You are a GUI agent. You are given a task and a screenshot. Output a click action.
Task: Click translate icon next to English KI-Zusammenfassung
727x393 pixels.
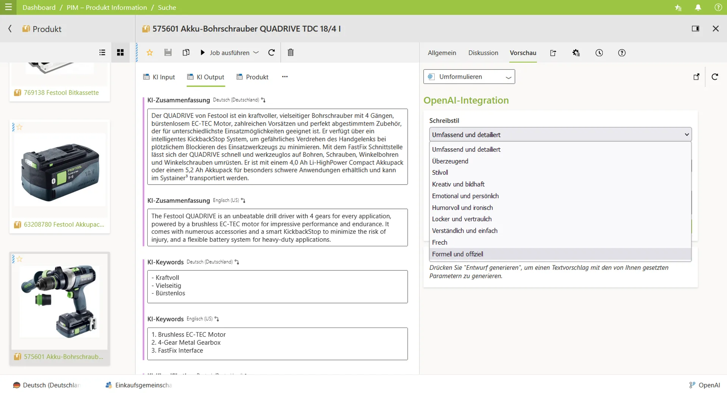click(243, 200)
